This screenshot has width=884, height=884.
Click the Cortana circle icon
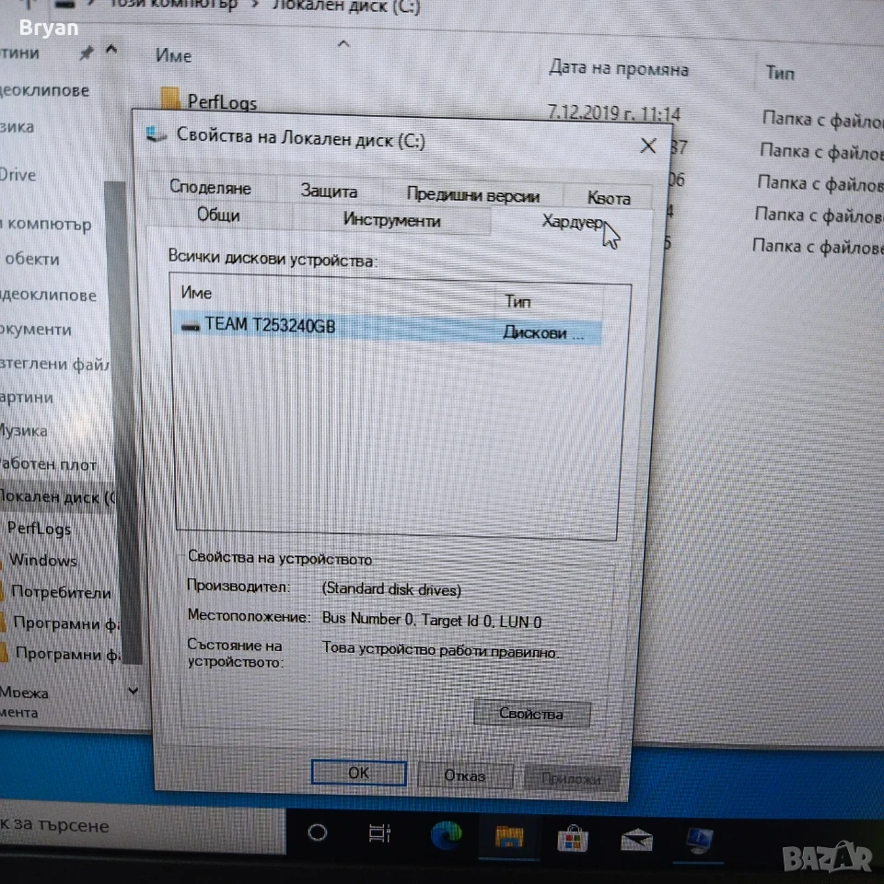pyautogui.click(x=318, y=832)
